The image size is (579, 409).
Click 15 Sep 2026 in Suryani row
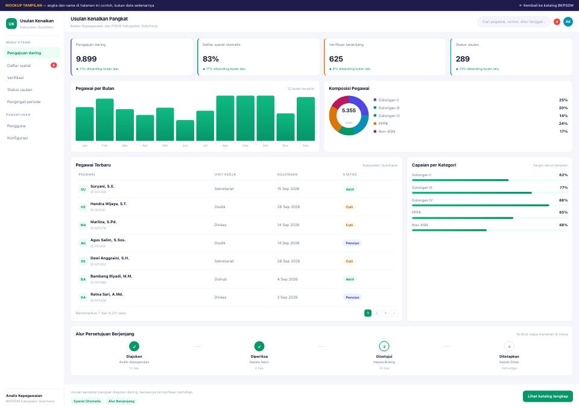tap(288, 189)
